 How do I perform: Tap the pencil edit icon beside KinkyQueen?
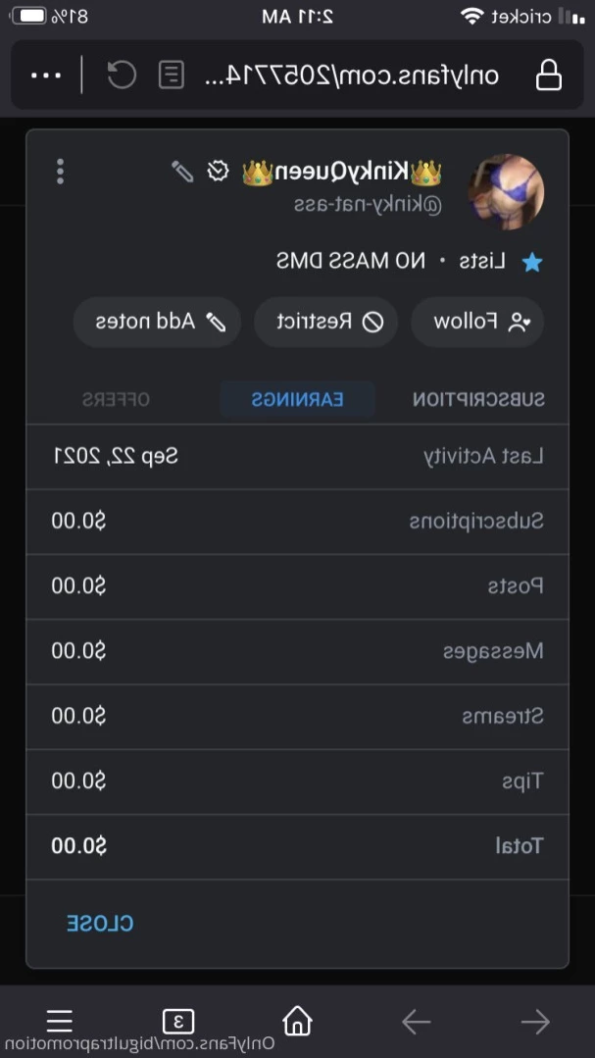182,172
